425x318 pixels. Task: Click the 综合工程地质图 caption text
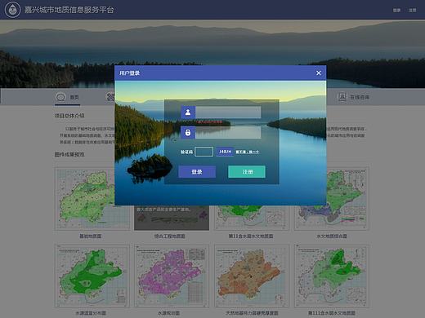click(x=169, y=236)
